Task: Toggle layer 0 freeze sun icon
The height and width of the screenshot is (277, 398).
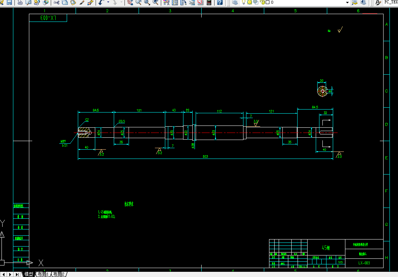Action: point(249,2)
